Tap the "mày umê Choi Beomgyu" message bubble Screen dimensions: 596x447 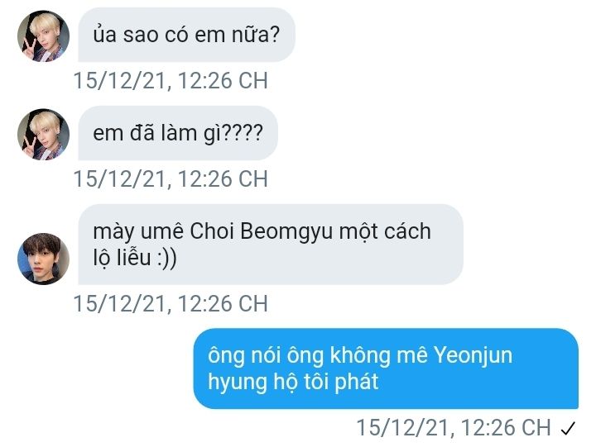[271, 245]
